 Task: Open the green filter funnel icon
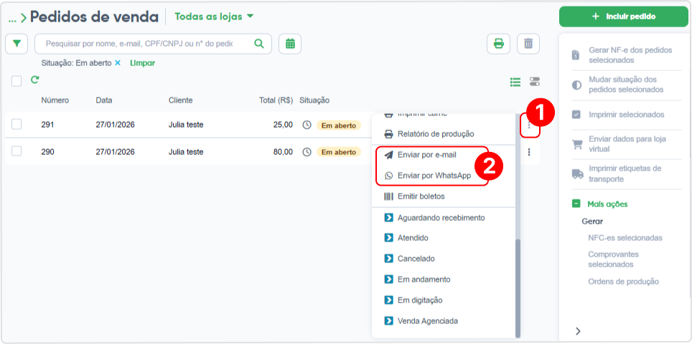click(x=17, y=44)
